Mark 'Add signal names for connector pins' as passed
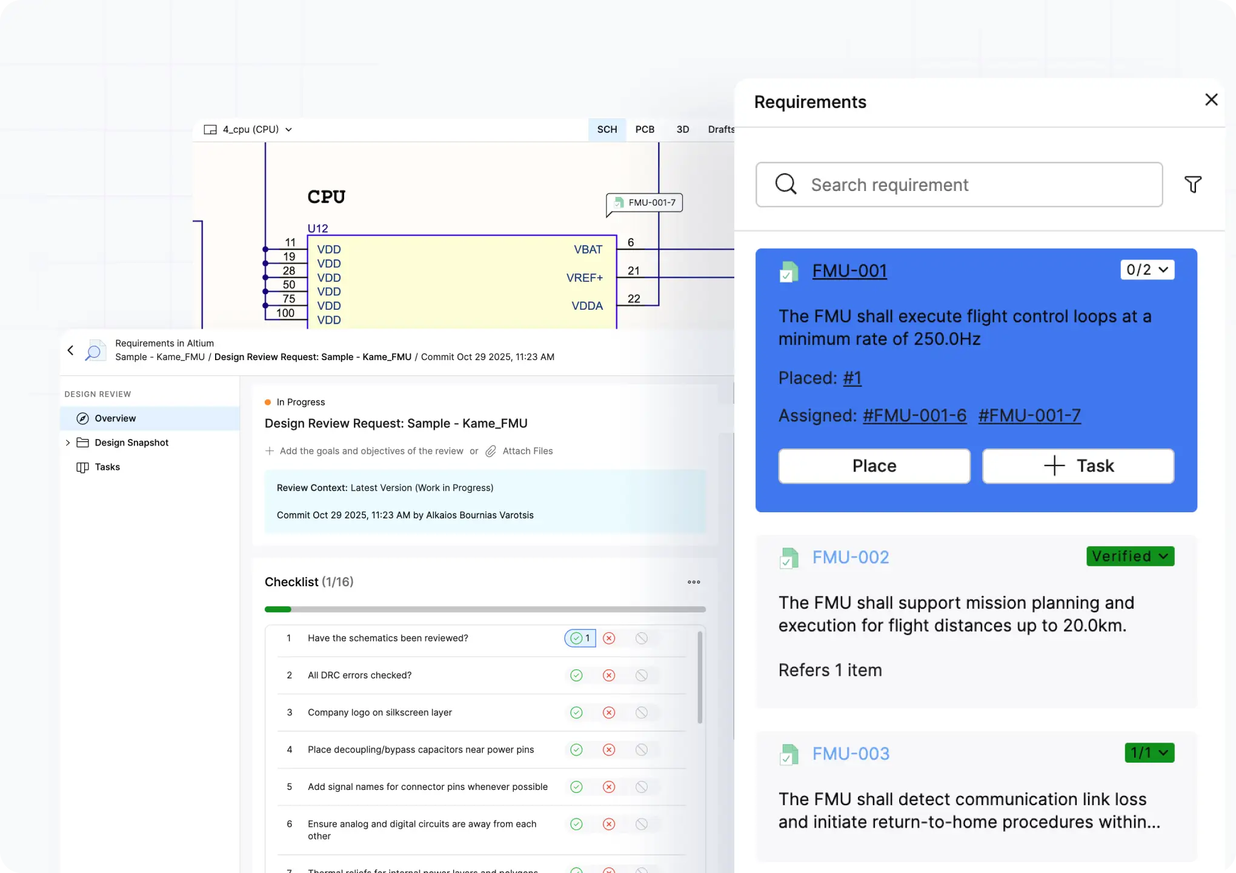 point(576,787)
